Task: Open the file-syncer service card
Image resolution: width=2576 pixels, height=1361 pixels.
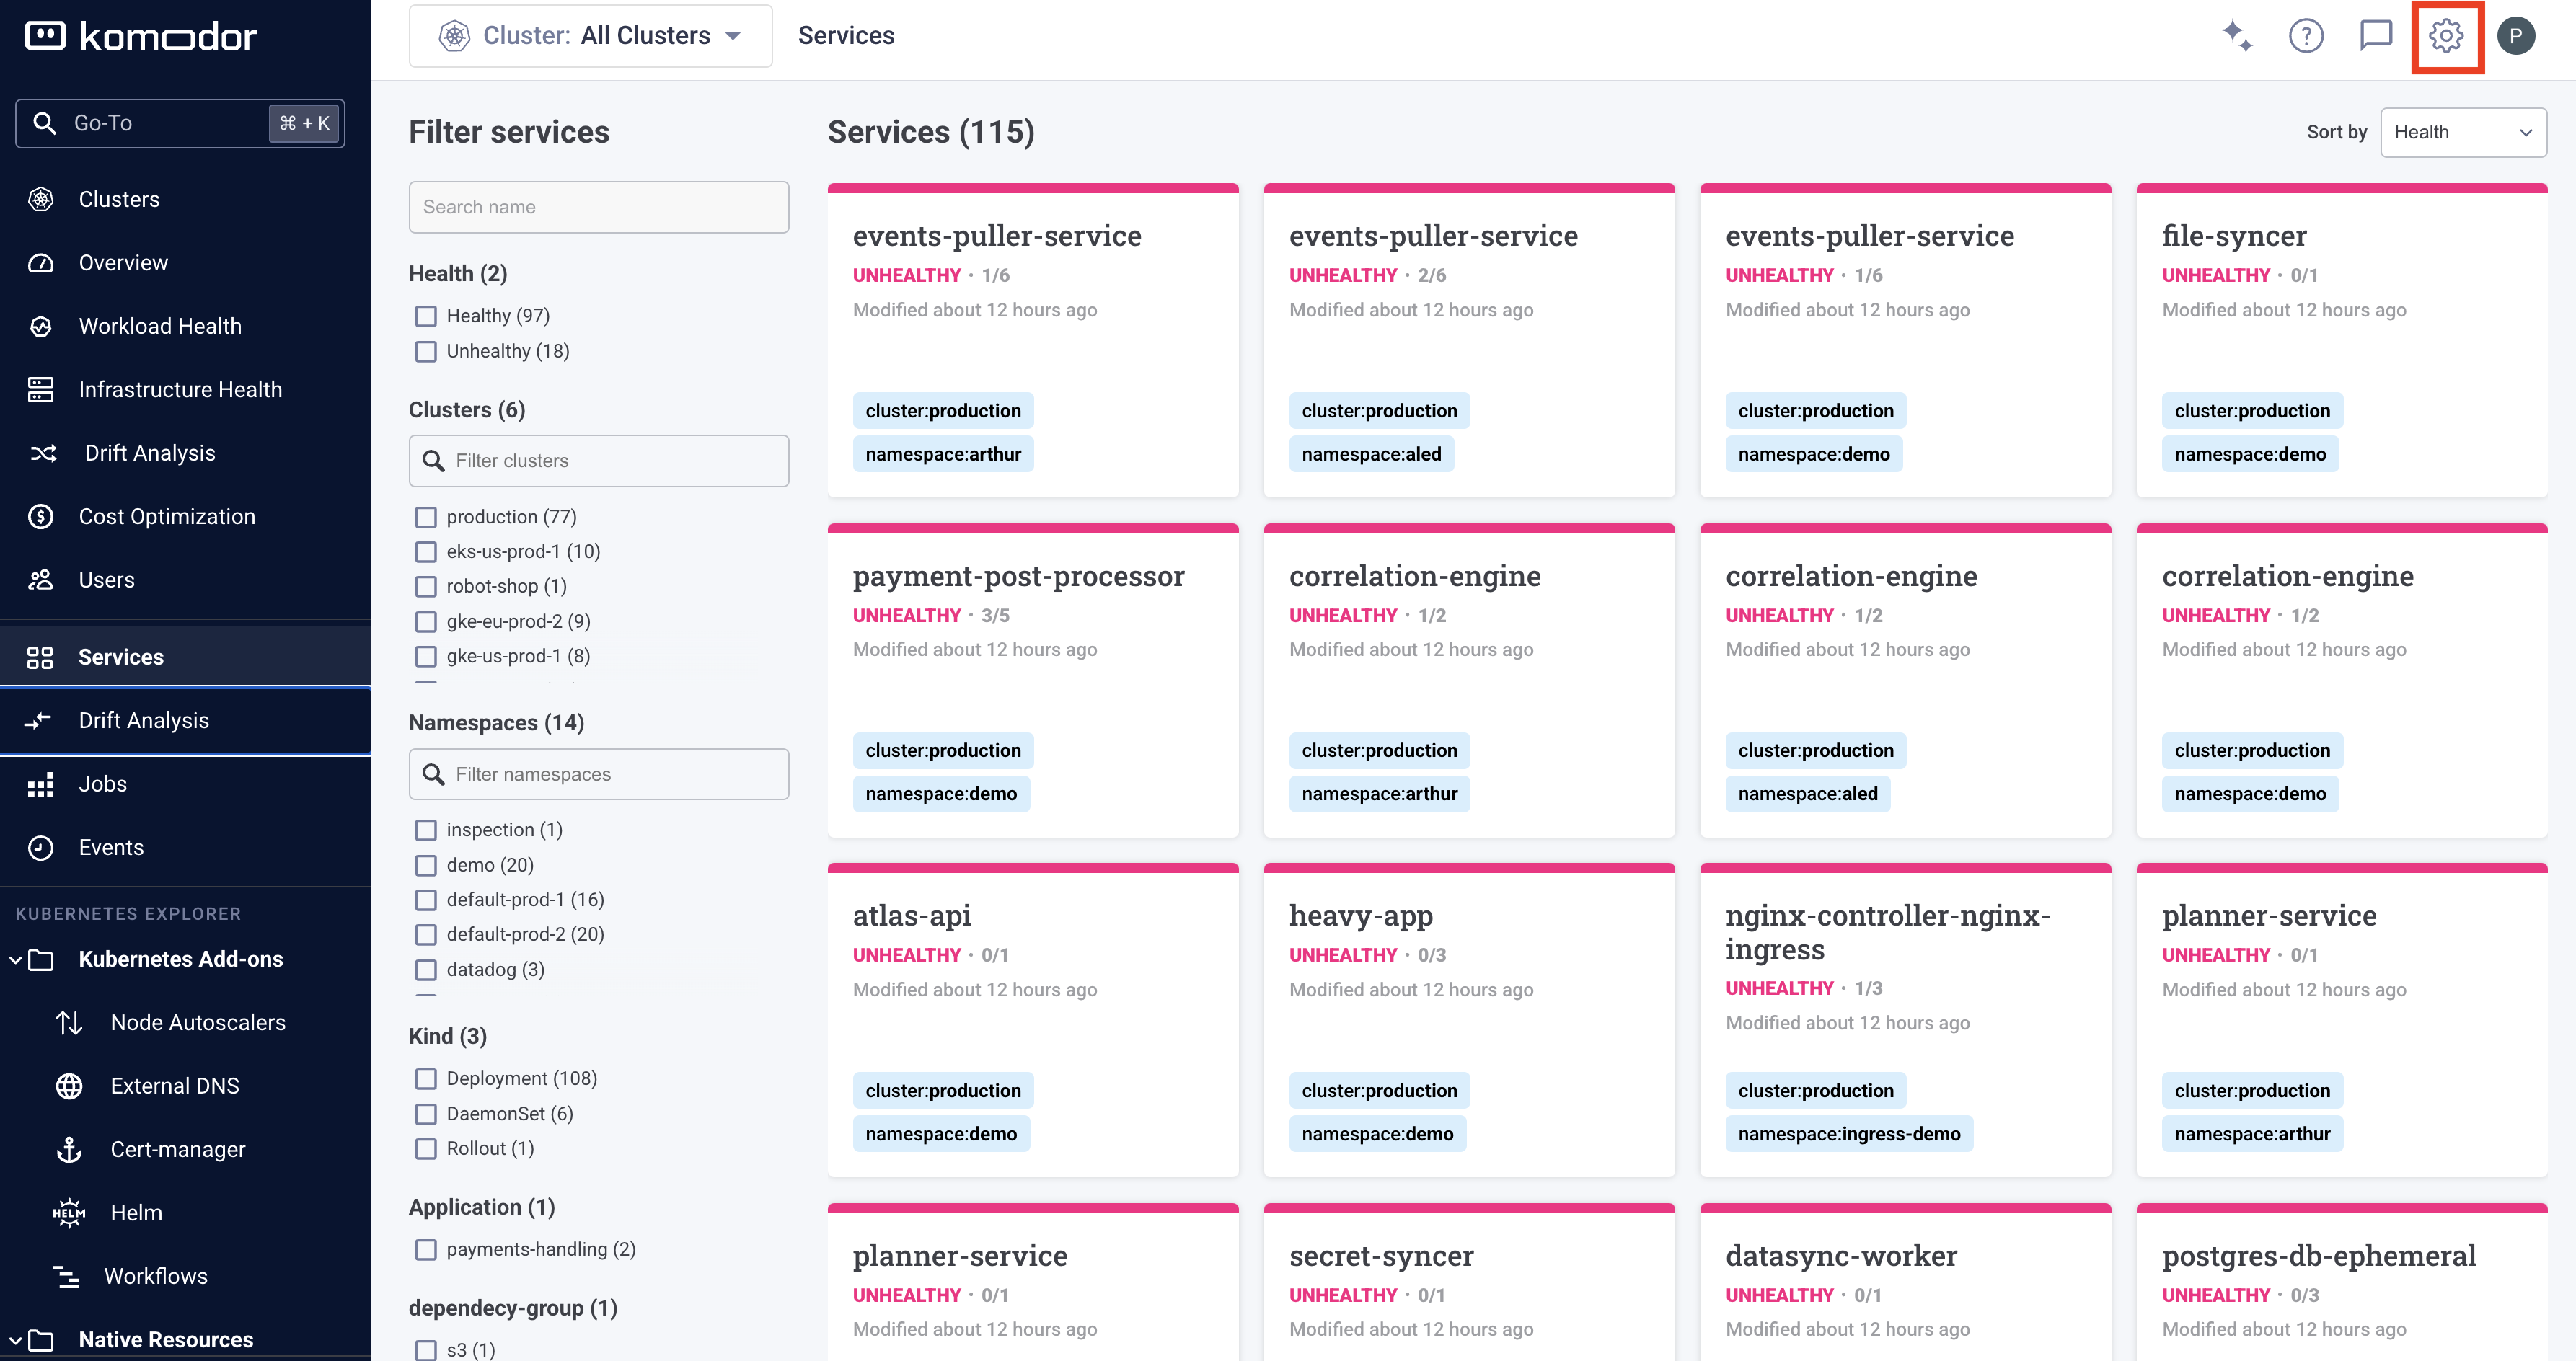Action: click(2341, 340)
